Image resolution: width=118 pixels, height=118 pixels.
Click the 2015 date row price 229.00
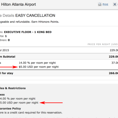[114, 50]
